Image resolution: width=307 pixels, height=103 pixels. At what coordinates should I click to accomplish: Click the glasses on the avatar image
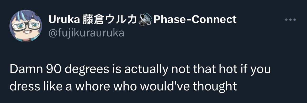(x=26, y=26)
